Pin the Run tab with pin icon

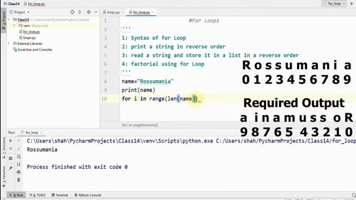click(11, 168)
